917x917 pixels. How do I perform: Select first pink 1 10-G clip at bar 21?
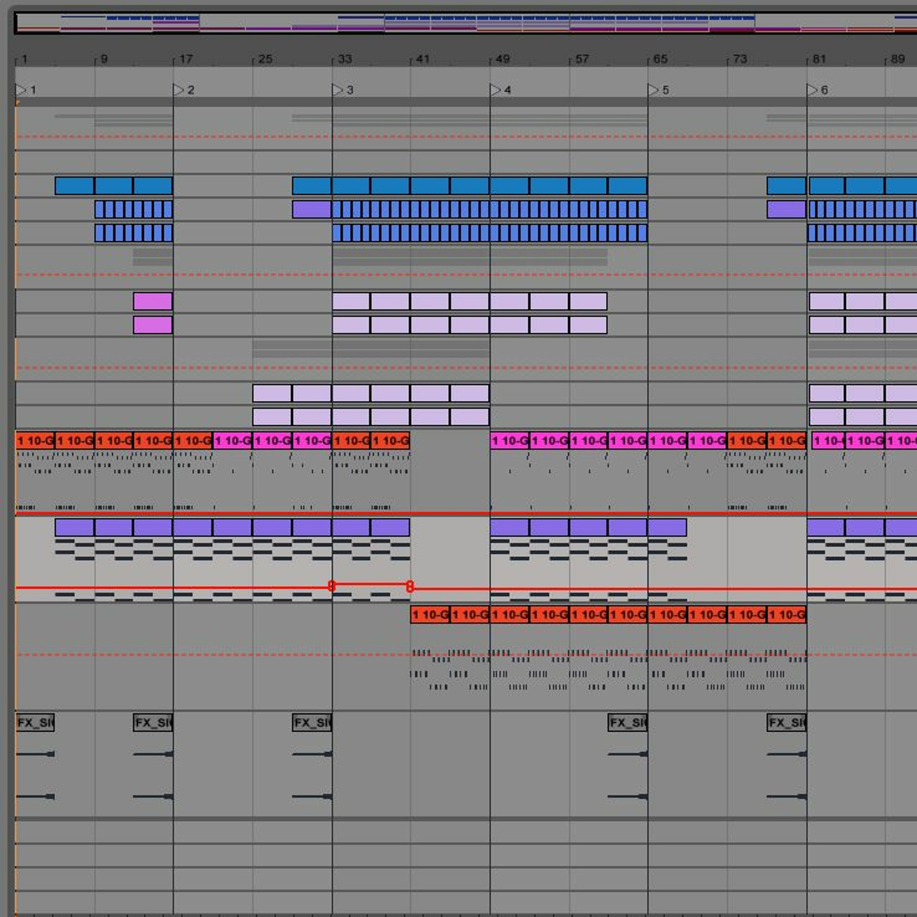point(233,441)
